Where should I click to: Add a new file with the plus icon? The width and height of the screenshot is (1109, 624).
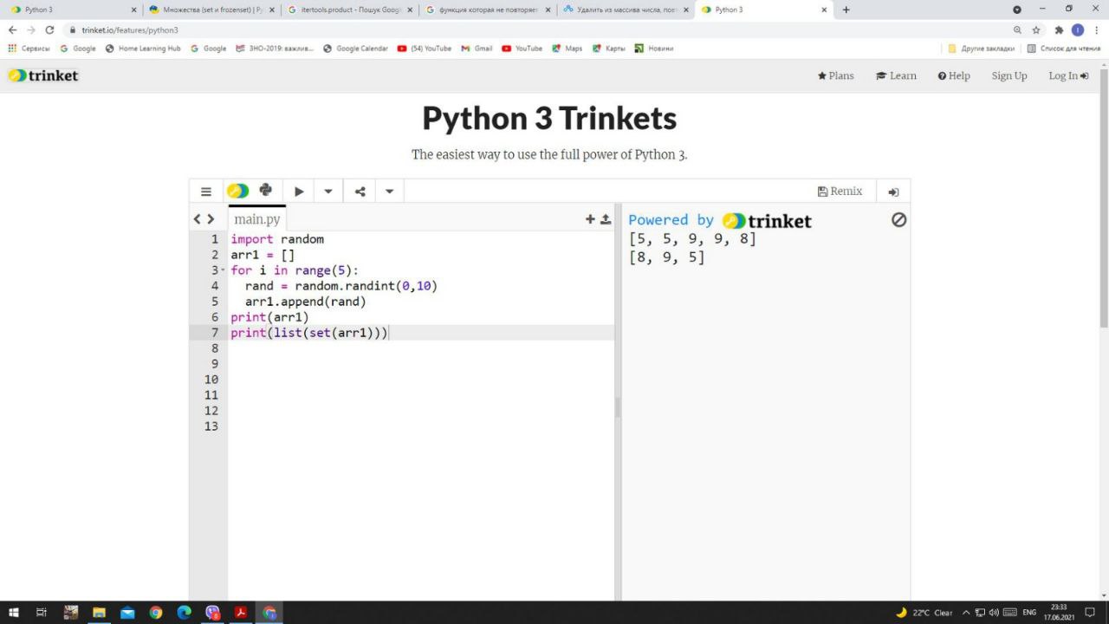click(590, 219)
